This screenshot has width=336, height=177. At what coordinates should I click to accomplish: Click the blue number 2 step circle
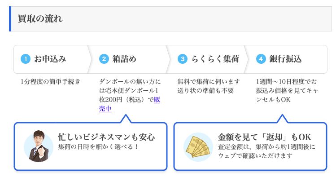coord(104,59)
